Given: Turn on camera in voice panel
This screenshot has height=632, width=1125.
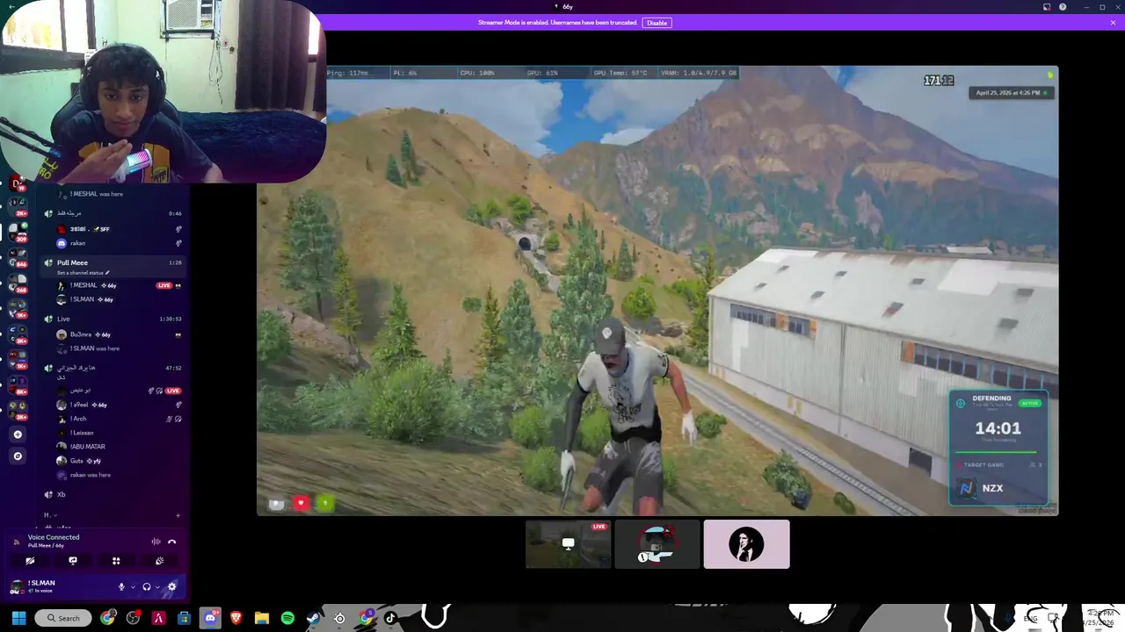Looking at the screenshot, I should [30, 561].
